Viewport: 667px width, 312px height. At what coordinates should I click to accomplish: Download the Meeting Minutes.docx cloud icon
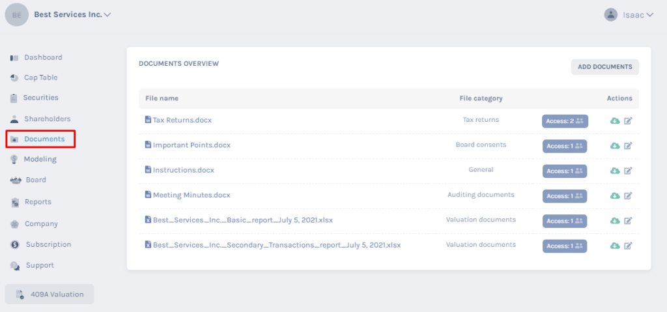pyautogui.click(x=615, y=196)
